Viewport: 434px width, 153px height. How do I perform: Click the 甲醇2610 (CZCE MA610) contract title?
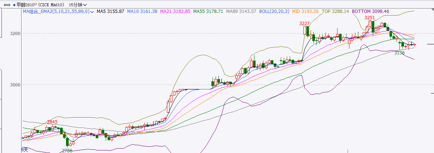(40, 5)
